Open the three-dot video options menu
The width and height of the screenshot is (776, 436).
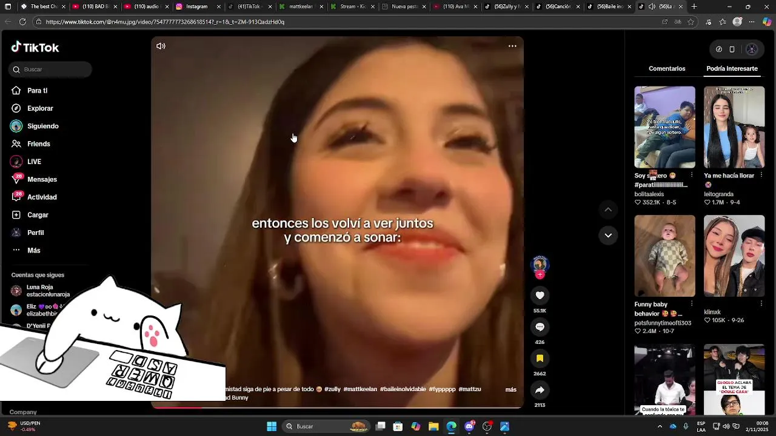click(x=512, y=46)
